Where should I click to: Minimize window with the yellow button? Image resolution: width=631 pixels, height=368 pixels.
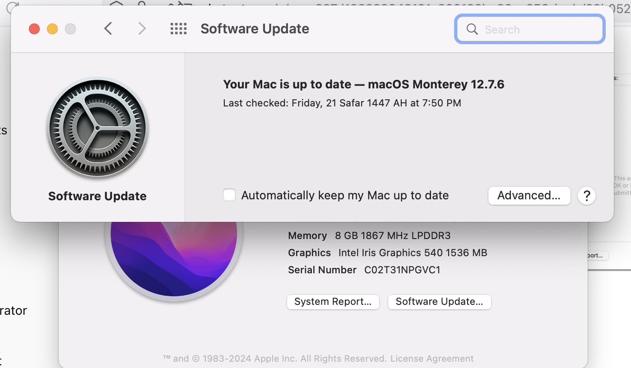52,29
